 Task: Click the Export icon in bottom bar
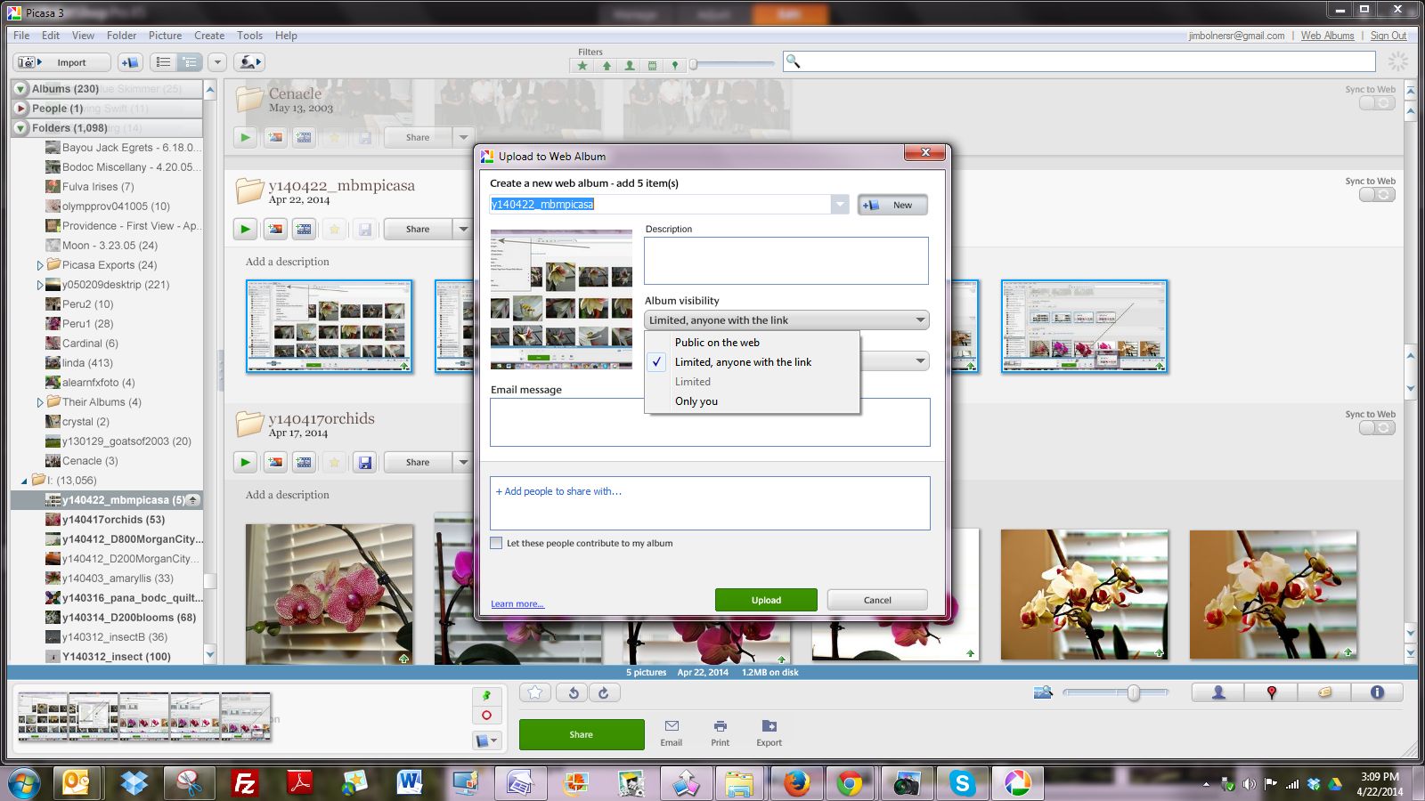click(769, 733)
